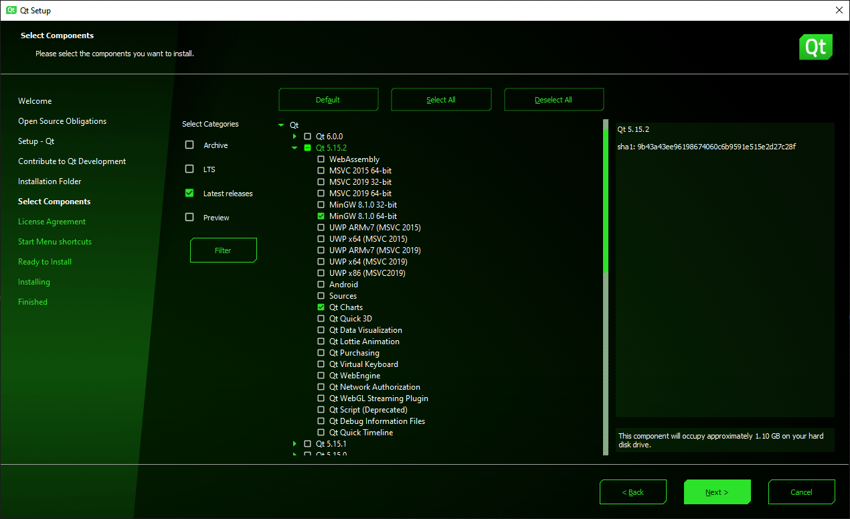The height and width of the screenshot is (519, 850).
Task: Check UWP x64 (MSVC 2019) component
Action: tap(321, 262)
